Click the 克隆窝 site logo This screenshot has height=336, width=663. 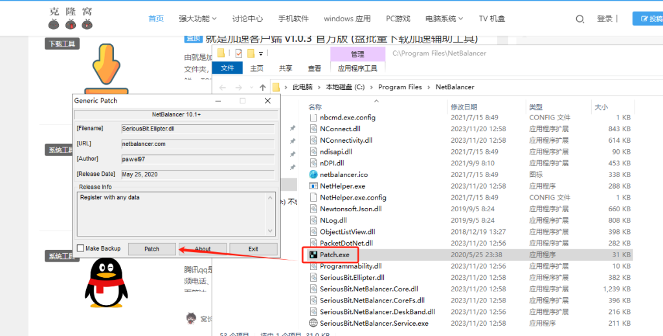click(71, 19)
